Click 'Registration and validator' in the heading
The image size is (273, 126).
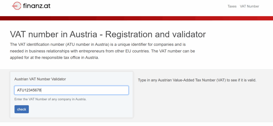(x=156, y=35)
